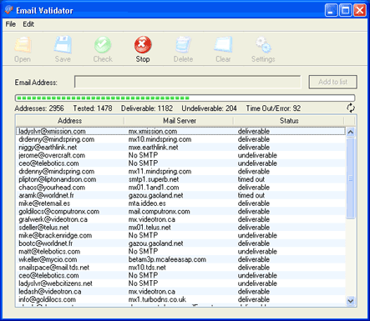
Task: Maximize the Email Validator window
Action: tap(346, 11)
